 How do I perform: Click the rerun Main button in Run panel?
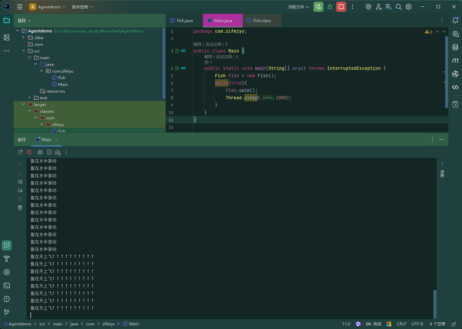20,152
